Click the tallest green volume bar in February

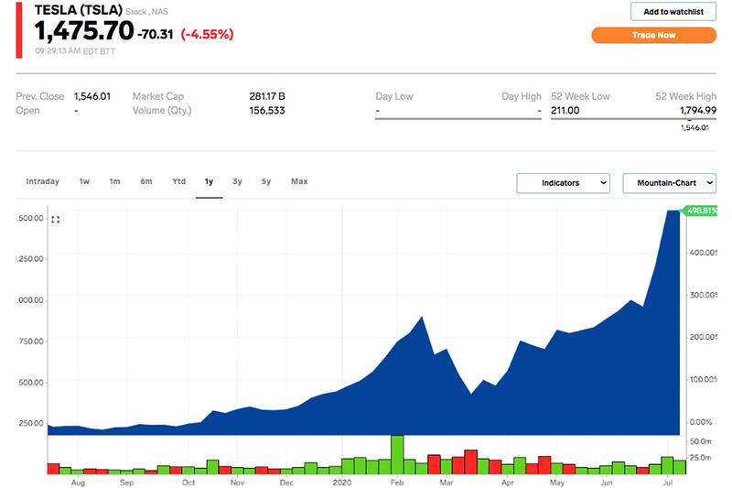tap(397, 454)
